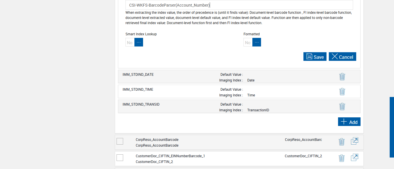Viewport: 394px width, 169px height.
Task: Save the index settings
Action: pyautogui.click(x=315, y=57)
